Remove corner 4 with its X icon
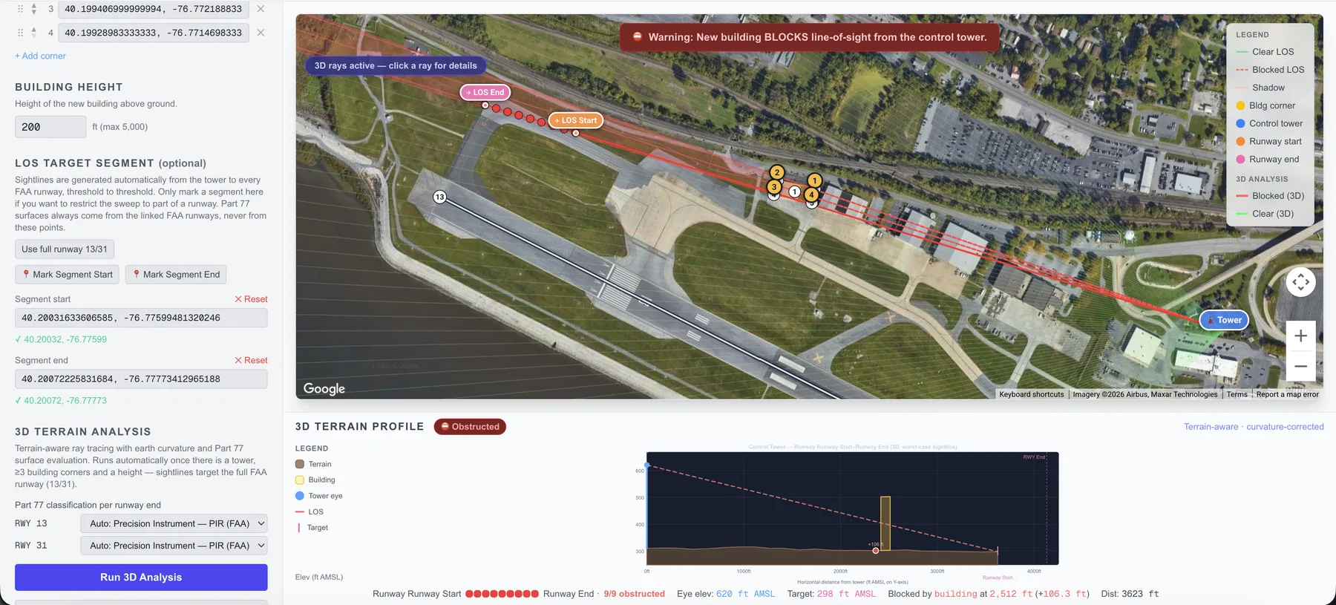 [x=261, y=33]
